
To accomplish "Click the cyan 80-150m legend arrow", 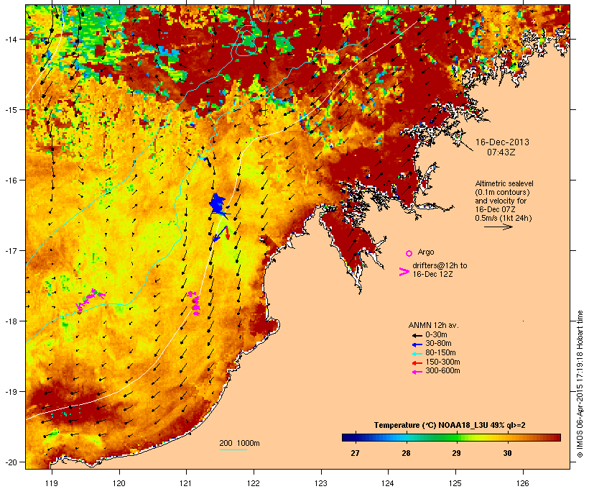I will 417,354.
